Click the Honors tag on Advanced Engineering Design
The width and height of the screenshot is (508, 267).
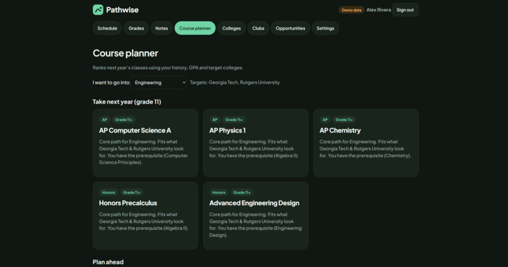(219, 192)
